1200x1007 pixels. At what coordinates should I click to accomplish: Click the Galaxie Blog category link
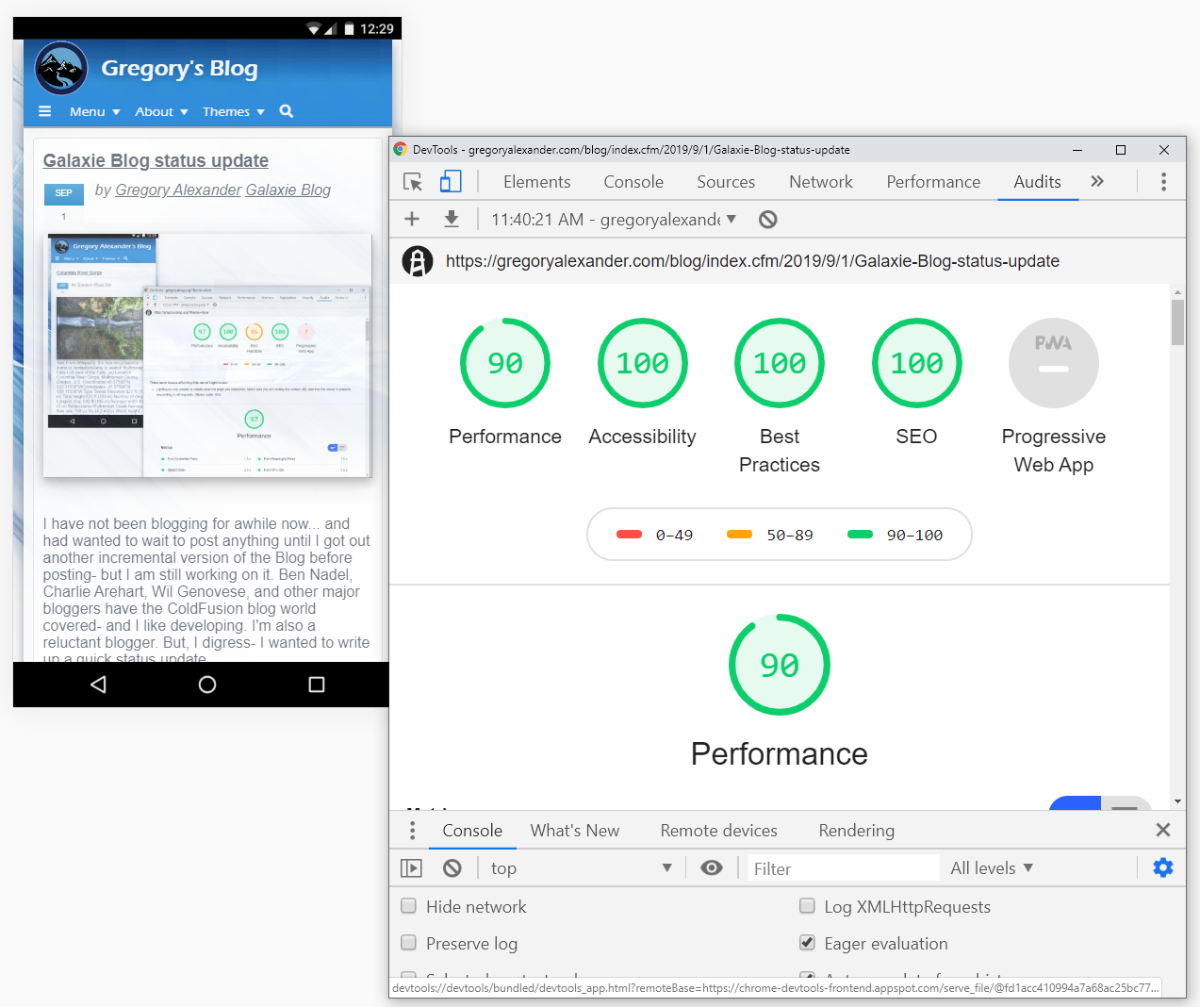(288, 190)
